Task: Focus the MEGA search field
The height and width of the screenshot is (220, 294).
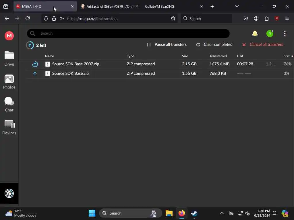Action: (128, 34)
